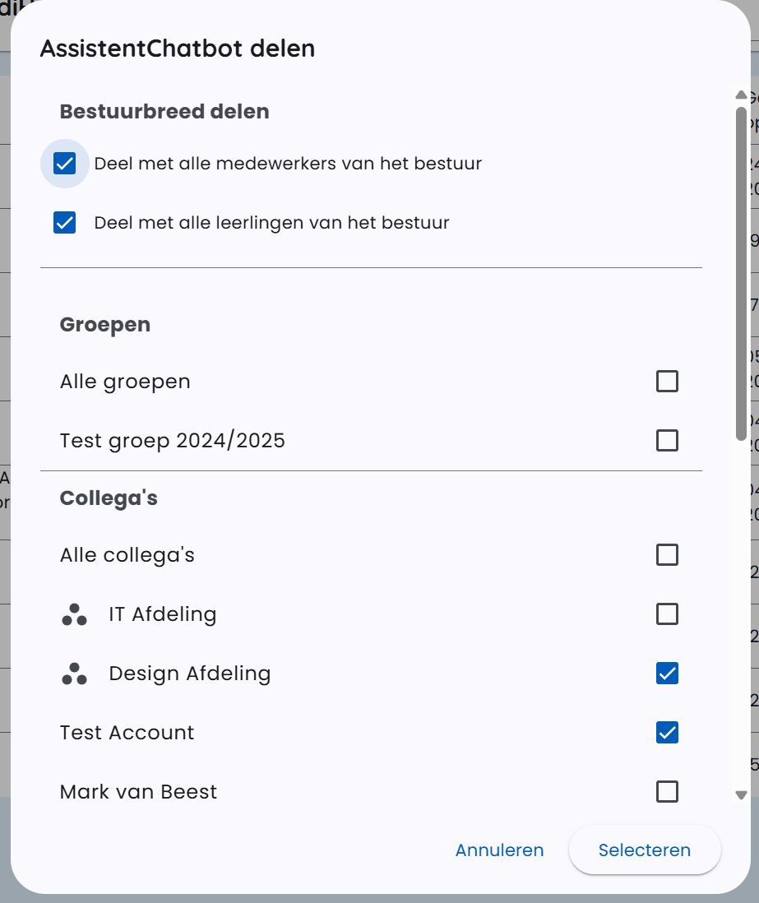Click the Selecteren button
This screenshot has height=903, width=759.
click(x=645, y=850)
